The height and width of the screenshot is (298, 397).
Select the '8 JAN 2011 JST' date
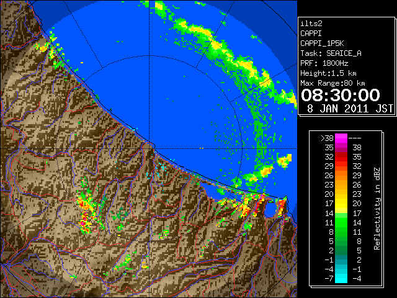[x=350, y=109]
